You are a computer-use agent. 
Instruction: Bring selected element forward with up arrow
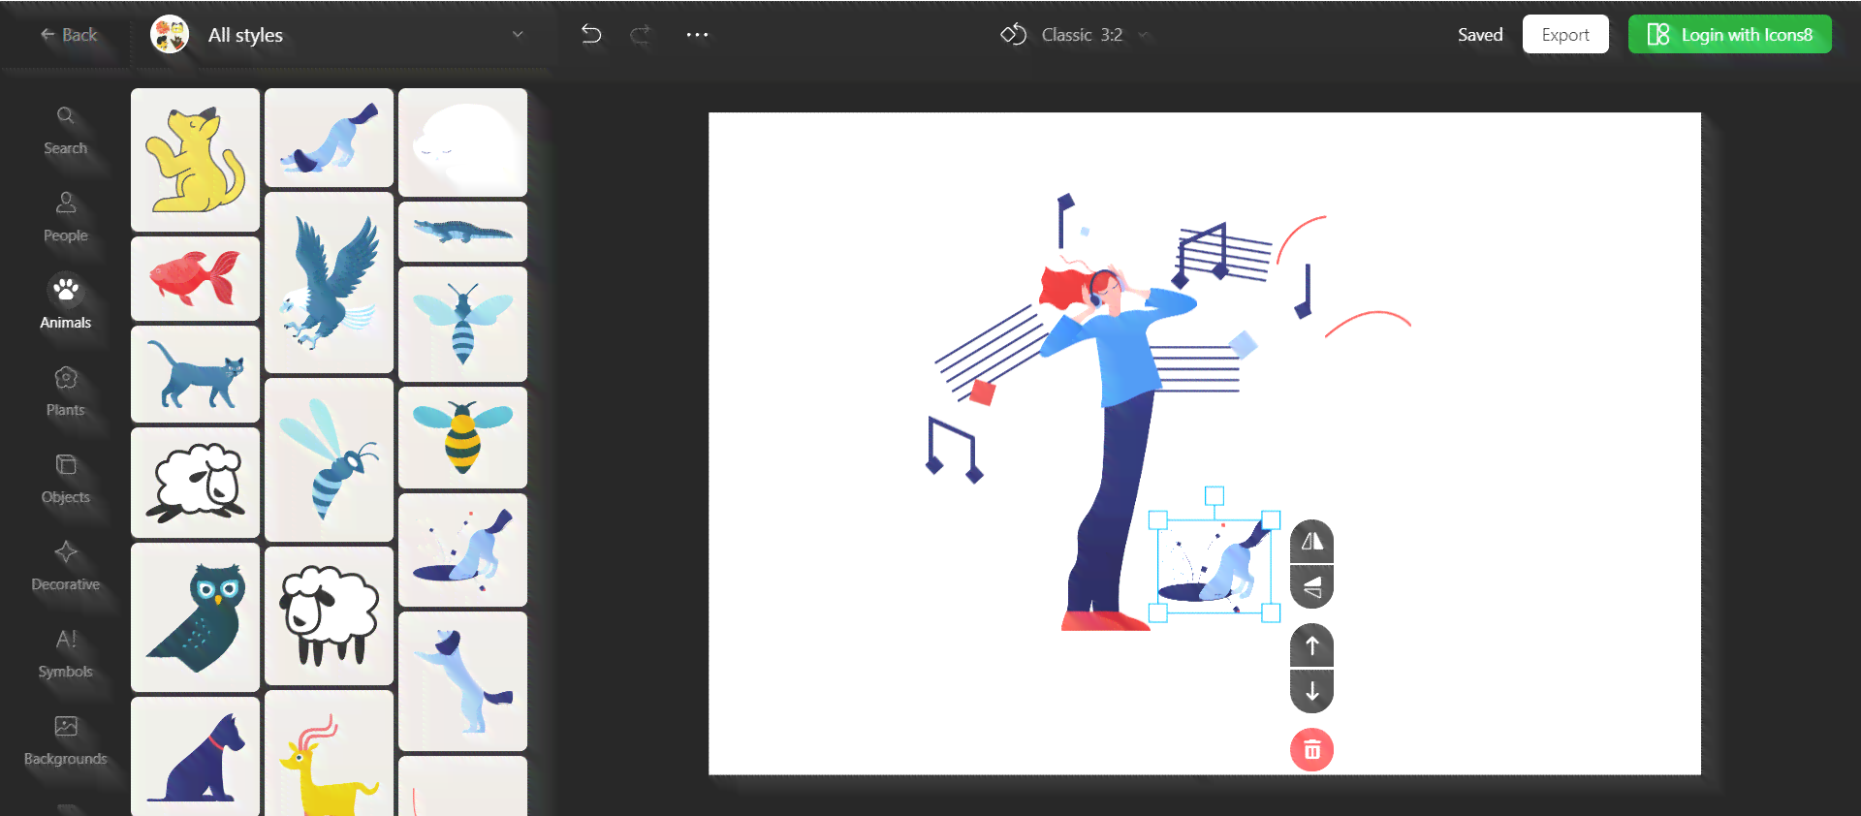pyautogui.click(x=1311, y=645)
